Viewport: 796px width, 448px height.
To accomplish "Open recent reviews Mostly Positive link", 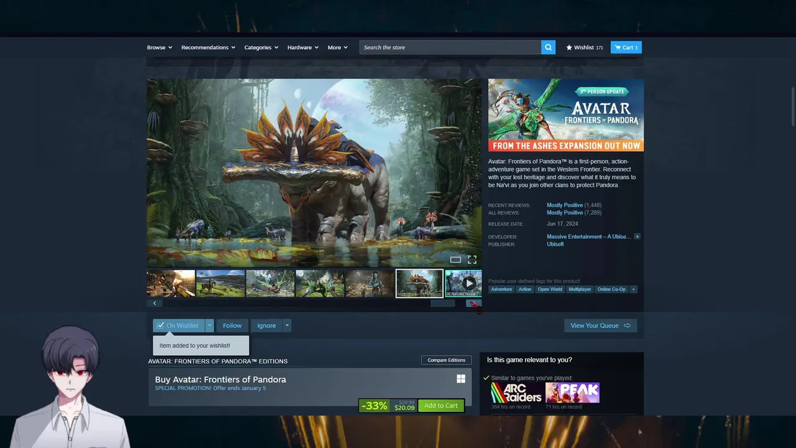I will (x=565, y=205).
